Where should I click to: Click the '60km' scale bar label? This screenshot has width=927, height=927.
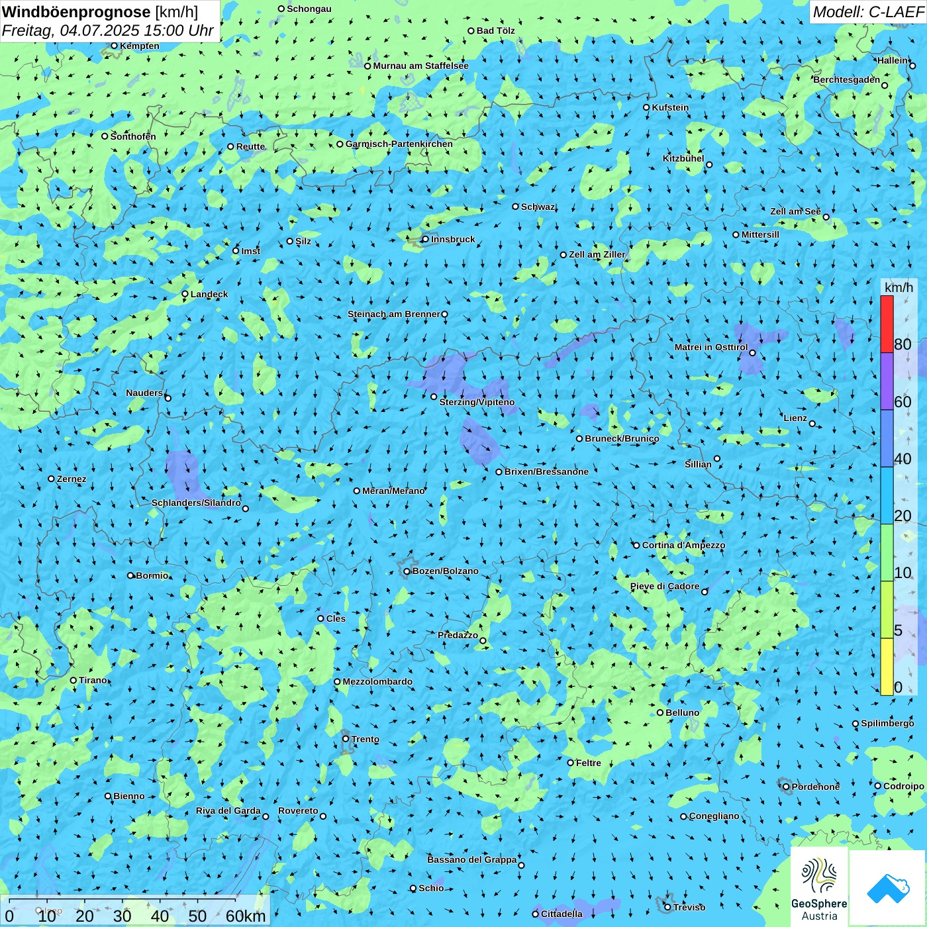246,916
